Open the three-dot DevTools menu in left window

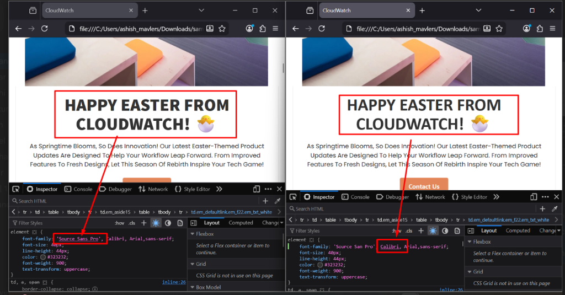pyautogui.click(x=268, y=189)
